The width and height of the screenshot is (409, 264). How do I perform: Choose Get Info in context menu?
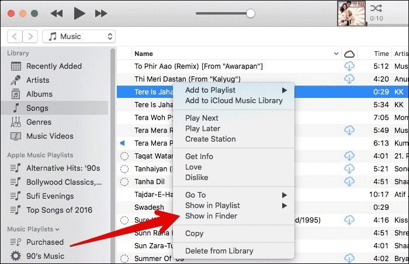coord(234,156)
